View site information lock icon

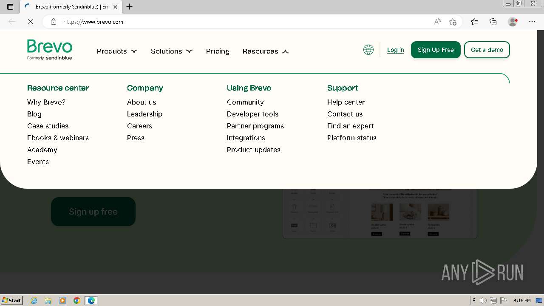pyautogui.click(x=54, y=22)
